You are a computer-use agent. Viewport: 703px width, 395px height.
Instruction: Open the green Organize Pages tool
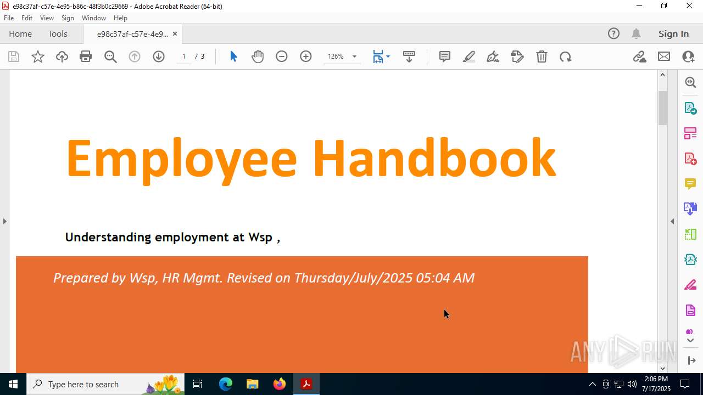690,234
